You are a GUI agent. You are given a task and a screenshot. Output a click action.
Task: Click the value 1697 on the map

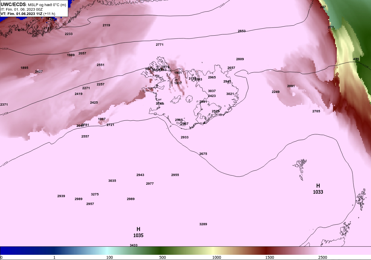pos(102,119)
